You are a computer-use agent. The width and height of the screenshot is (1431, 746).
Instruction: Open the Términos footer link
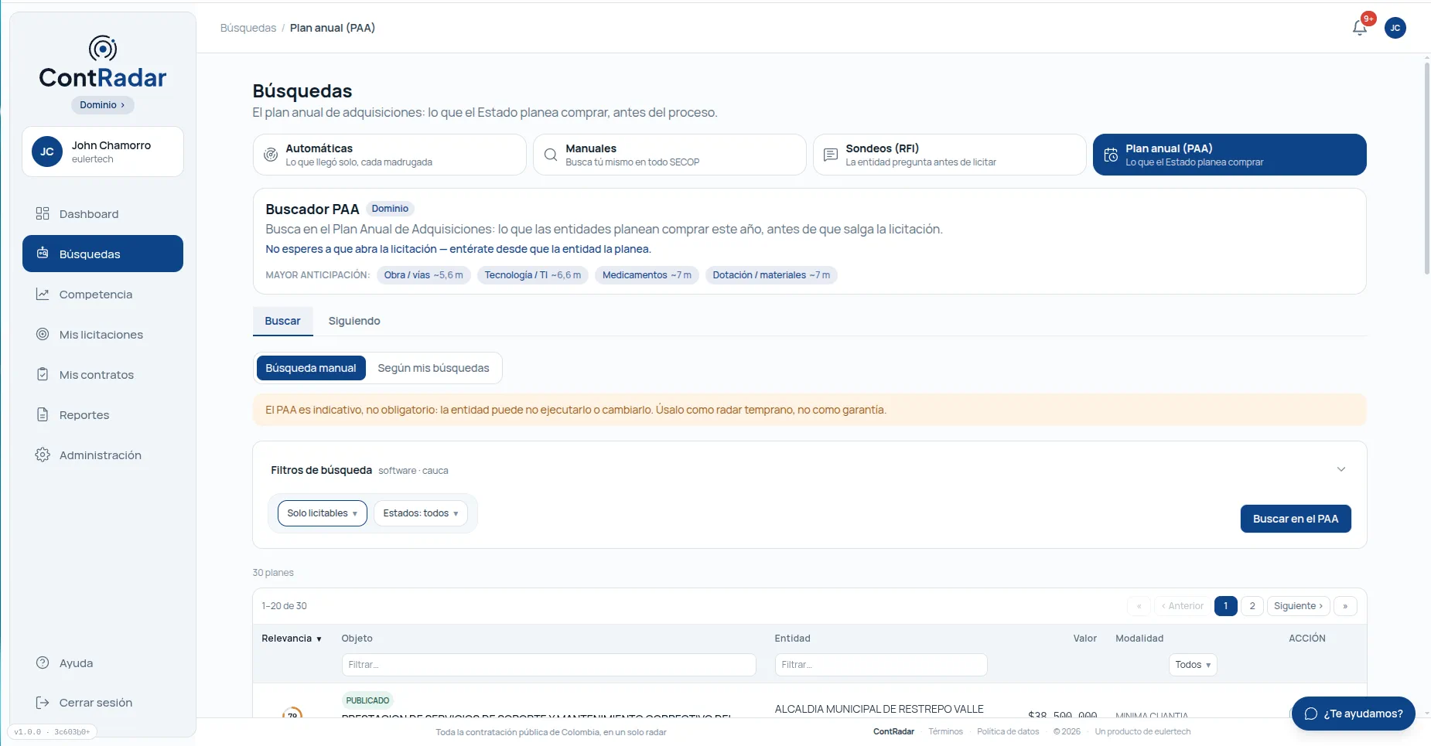(x=945, y=731)
